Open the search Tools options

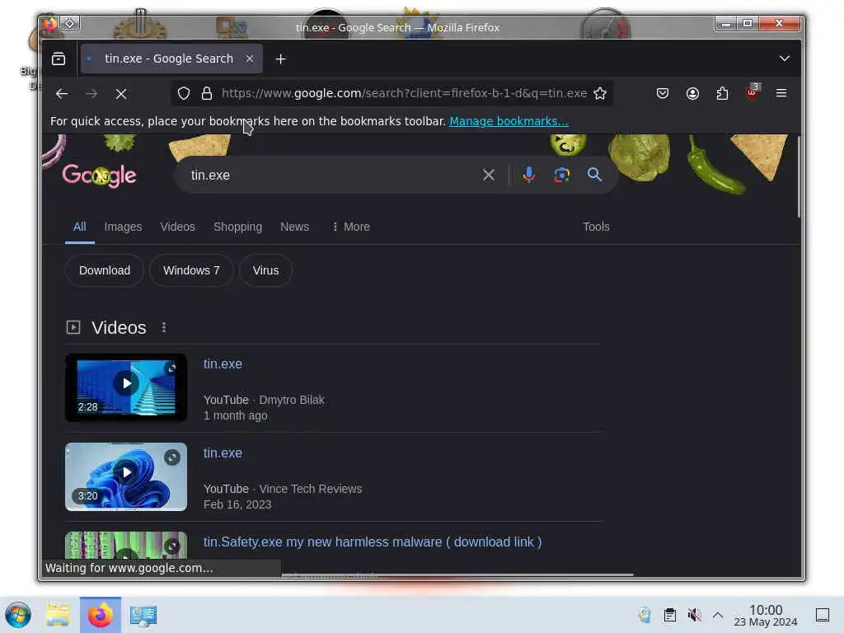(596, 227)
